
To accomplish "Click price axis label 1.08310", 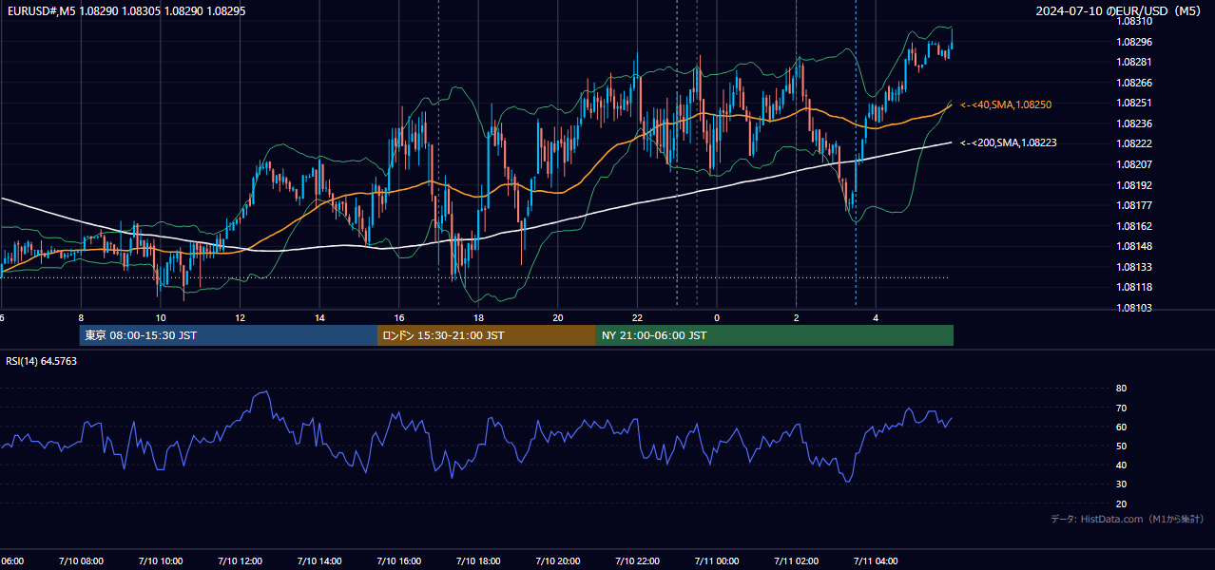I will pos(1134,21).
